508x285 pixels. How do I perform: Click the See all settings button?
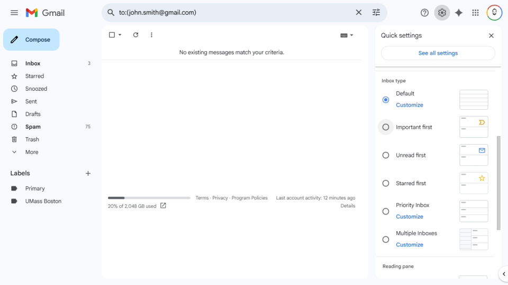click(x=438, y=53)
